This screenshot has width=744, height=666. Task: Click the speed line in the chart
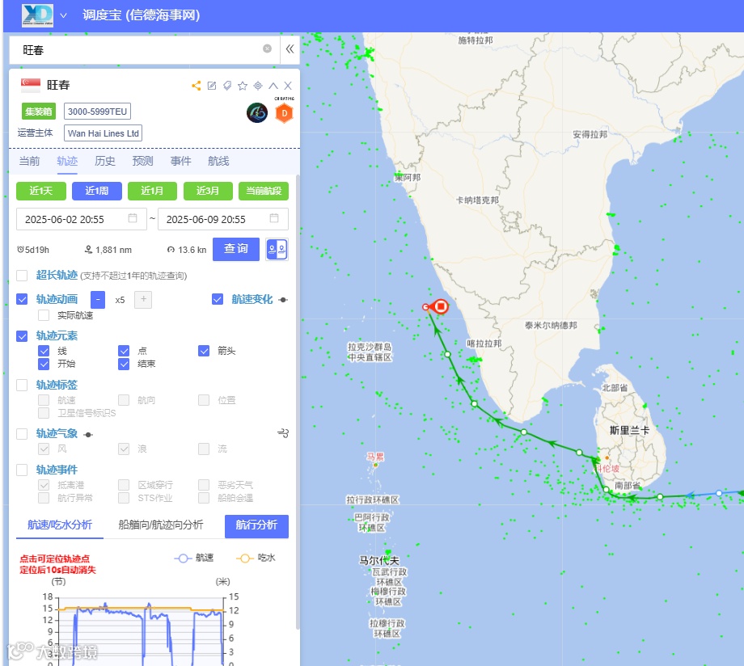point(124,612)
